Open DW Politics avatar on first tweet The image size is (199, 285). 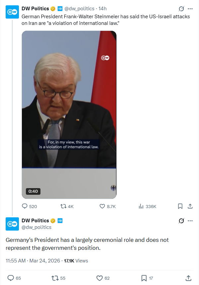[12, 12]
